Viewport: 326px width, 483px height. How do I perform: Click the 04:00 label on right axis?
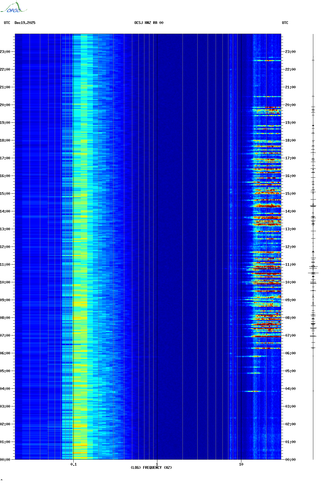click(290, 389)
